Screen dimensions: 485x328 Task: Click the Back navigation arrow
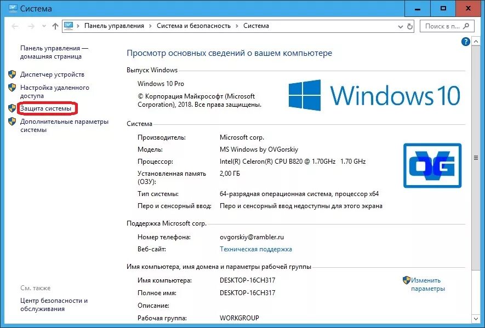pos(15,26)
